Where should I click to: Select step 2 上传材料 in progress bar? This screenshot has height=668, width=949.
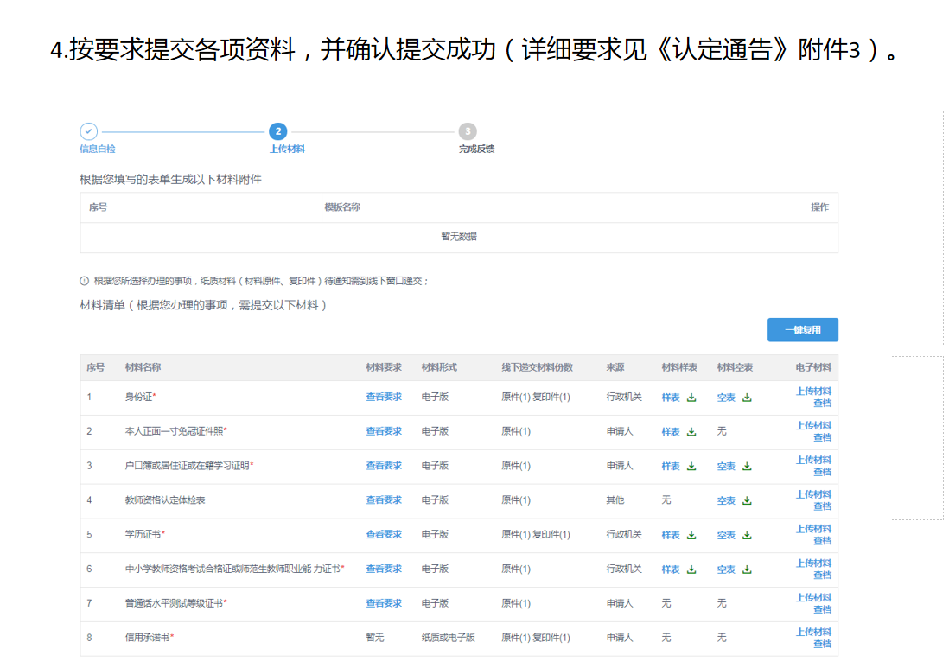[277, 131]
